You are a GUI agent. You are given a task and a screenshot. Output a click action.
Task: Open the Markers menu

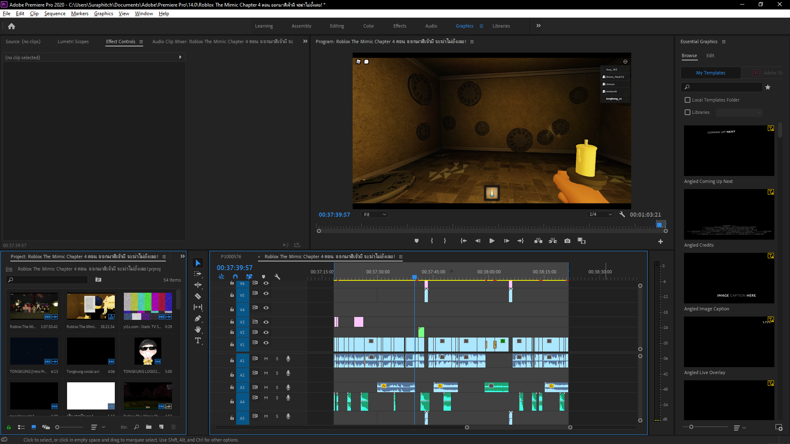click(79, 14)
